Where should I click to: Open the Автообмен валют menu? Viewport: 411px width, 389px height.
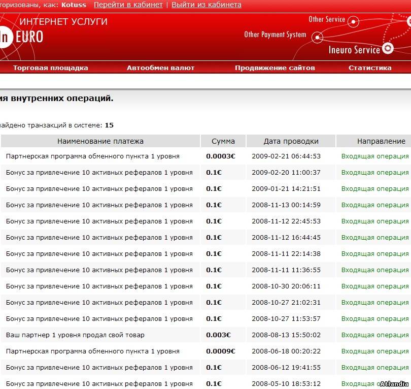point(160,68)
